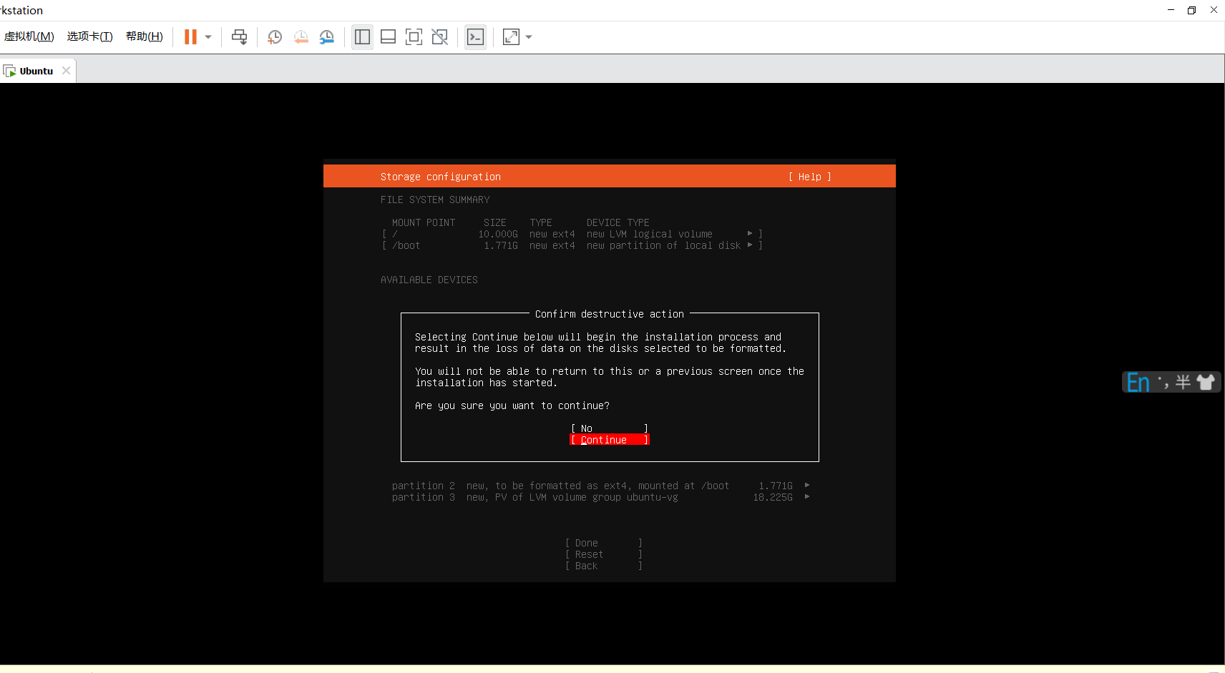
Task: Open the 选项卡(T) menu
Action: click(90, 36)
